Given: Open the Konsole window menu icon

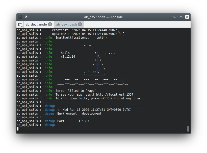Looking at the screenshot, I should coord(20,17).
